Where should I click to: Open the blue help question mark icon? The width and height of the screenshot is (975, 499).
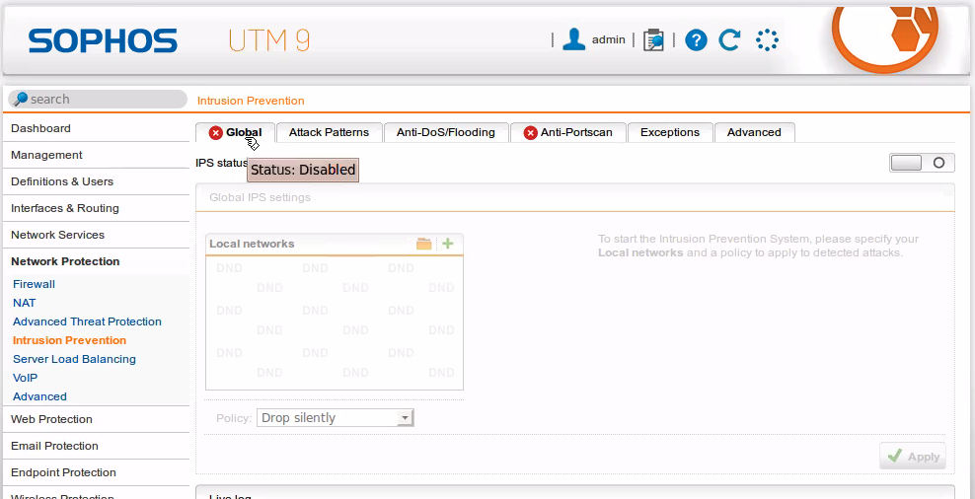click(696, 40)
